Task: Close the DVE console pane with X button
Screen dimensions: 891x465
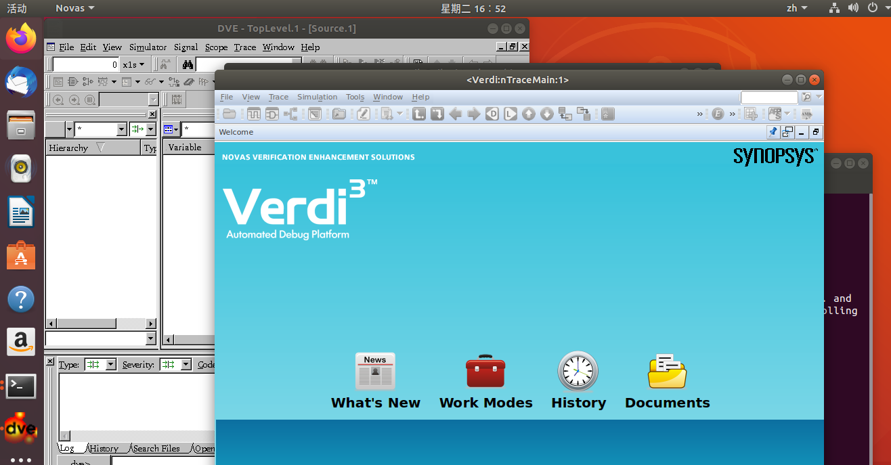Action: [x=50, y=362]
